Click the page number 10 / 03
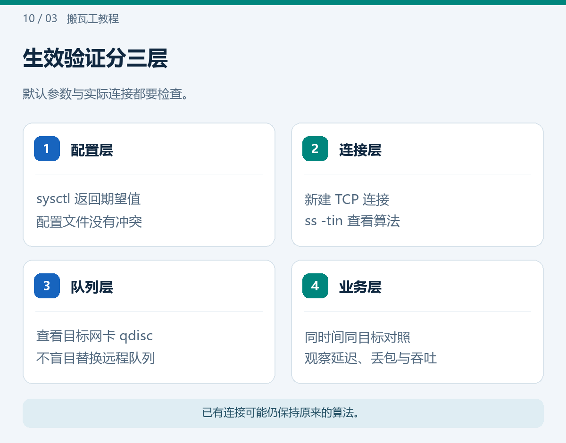The height and width of the screenshot is (443, 566). tap(40, 19)
